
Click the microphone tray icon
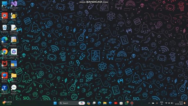157,103
